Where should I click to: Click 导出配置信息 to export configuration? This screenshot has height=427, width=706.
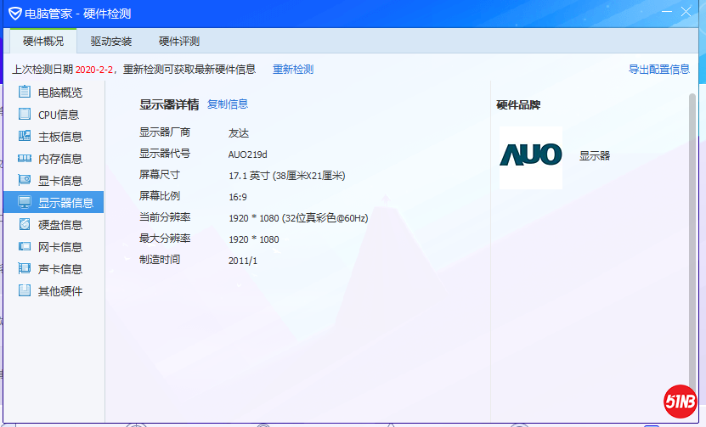(x=658, y=69)
